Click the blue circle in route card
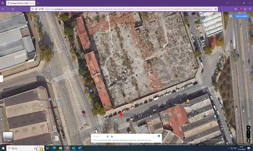253x151 pixels. point(159,136)
